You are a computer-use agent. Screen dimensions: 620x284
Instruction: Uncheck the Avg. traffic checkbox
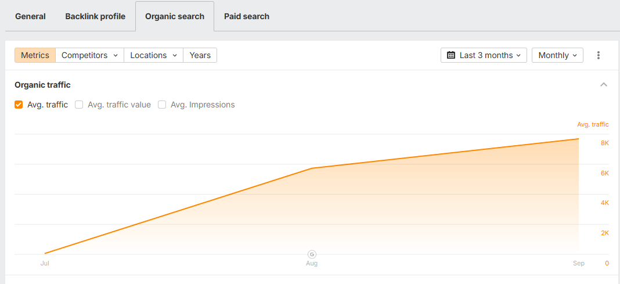[x=18, y=105]
